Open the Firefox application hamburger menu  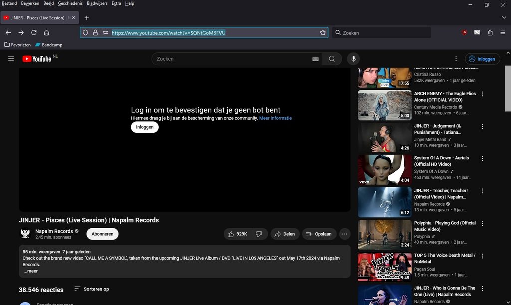click(503, 32)
